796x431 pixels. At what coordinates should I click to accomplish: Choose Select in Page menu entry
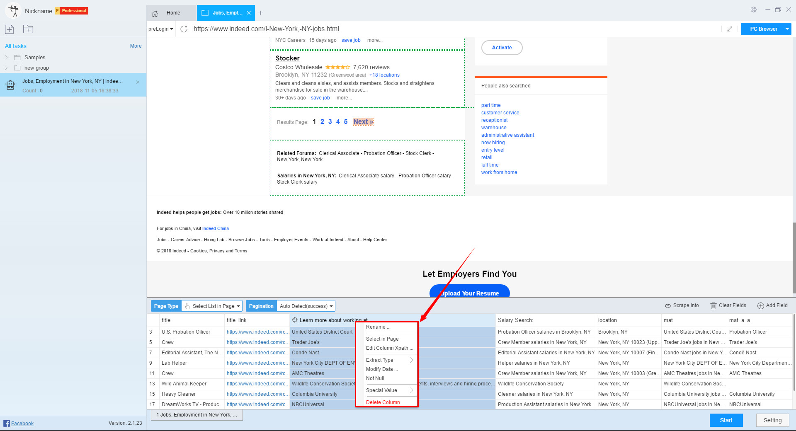click(x=382, y=339)
